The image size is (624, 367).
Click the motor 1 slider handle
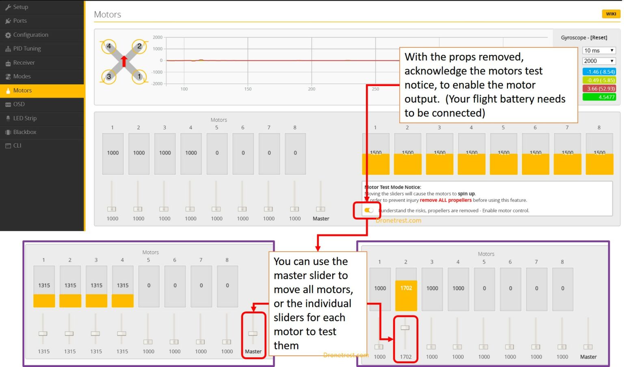[x=112, y=209]
